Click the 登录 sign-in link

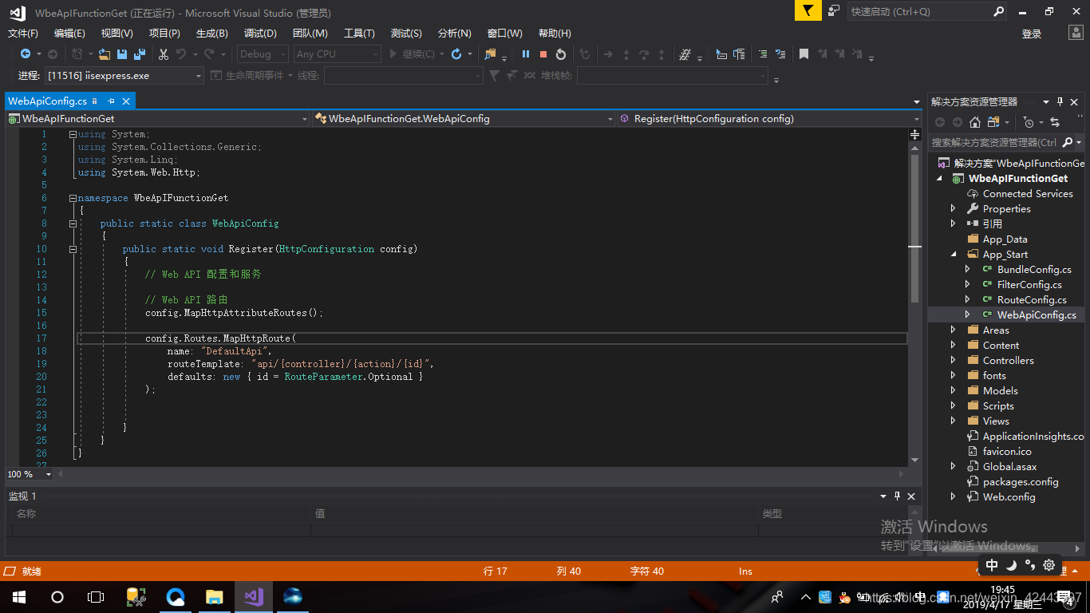pos(1032,34)
